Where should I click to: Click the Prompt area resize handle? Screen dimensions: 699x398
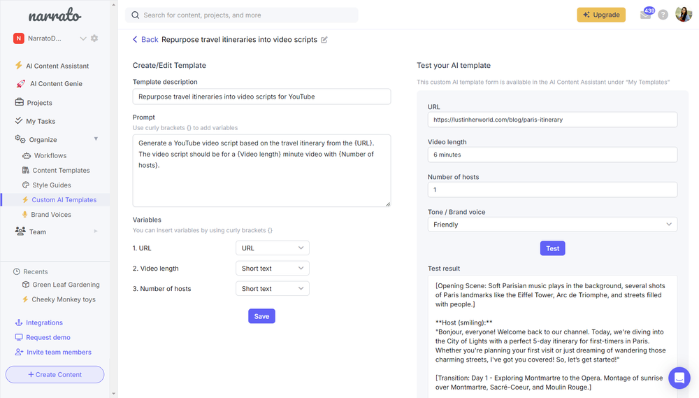point(388,204)
